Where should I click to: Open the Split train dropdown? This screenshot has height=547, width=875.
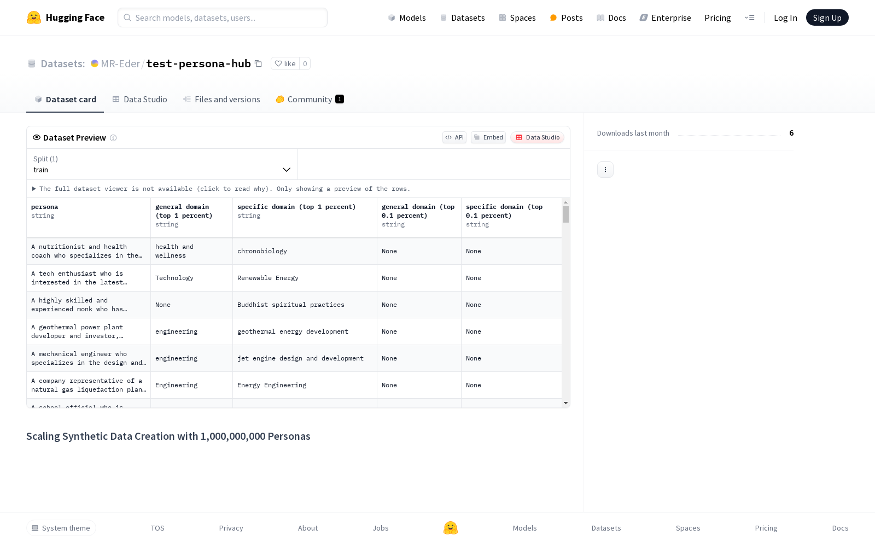click(x=162, y=164)
